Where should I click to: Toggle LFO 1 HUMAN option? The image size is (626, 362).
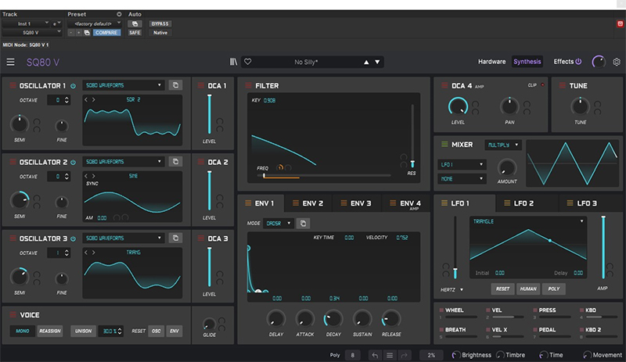point(528,289)
